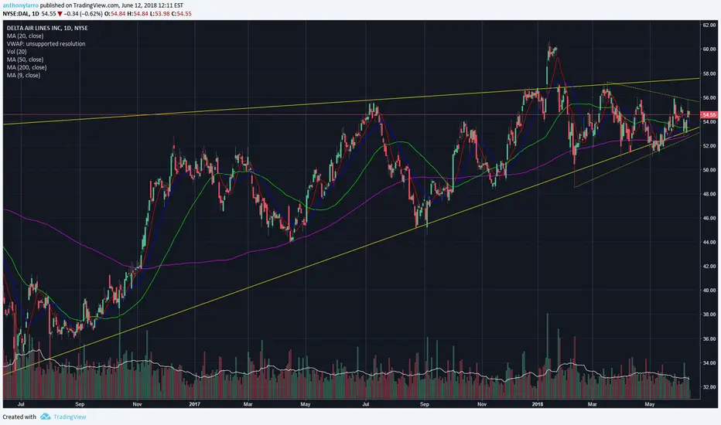This screenshot has height=425, width=721.
Task: Click the L:53.98 low price value
Action: (x=160, y=14)
